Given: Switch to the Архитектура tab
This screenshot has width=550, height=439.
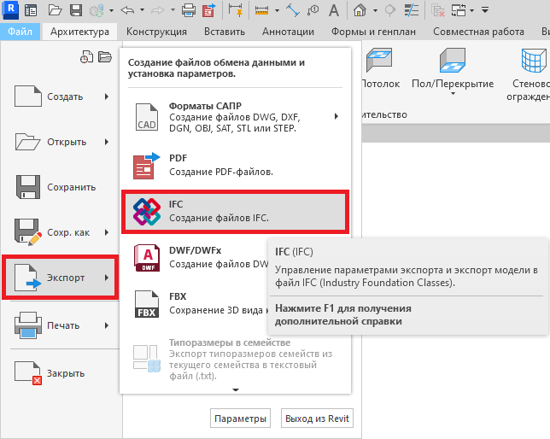Looking at the screenshot, I should pyautogui.click(x=79, y=32).
